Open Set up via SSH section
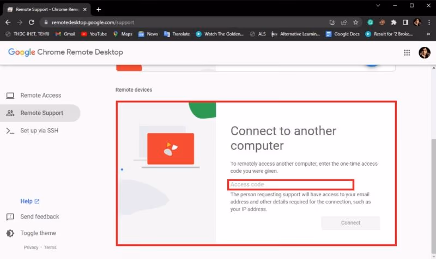The width and height of the screenshot is (436, 259). pyautogui.click(x=39, y=131)
